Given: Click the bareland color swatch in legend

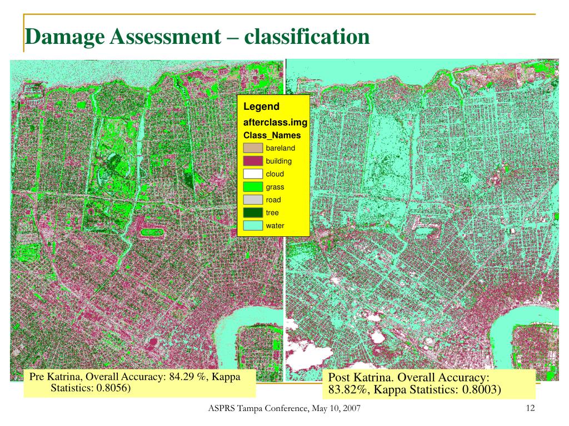Looking at the screenshot, I should [253, 148].
